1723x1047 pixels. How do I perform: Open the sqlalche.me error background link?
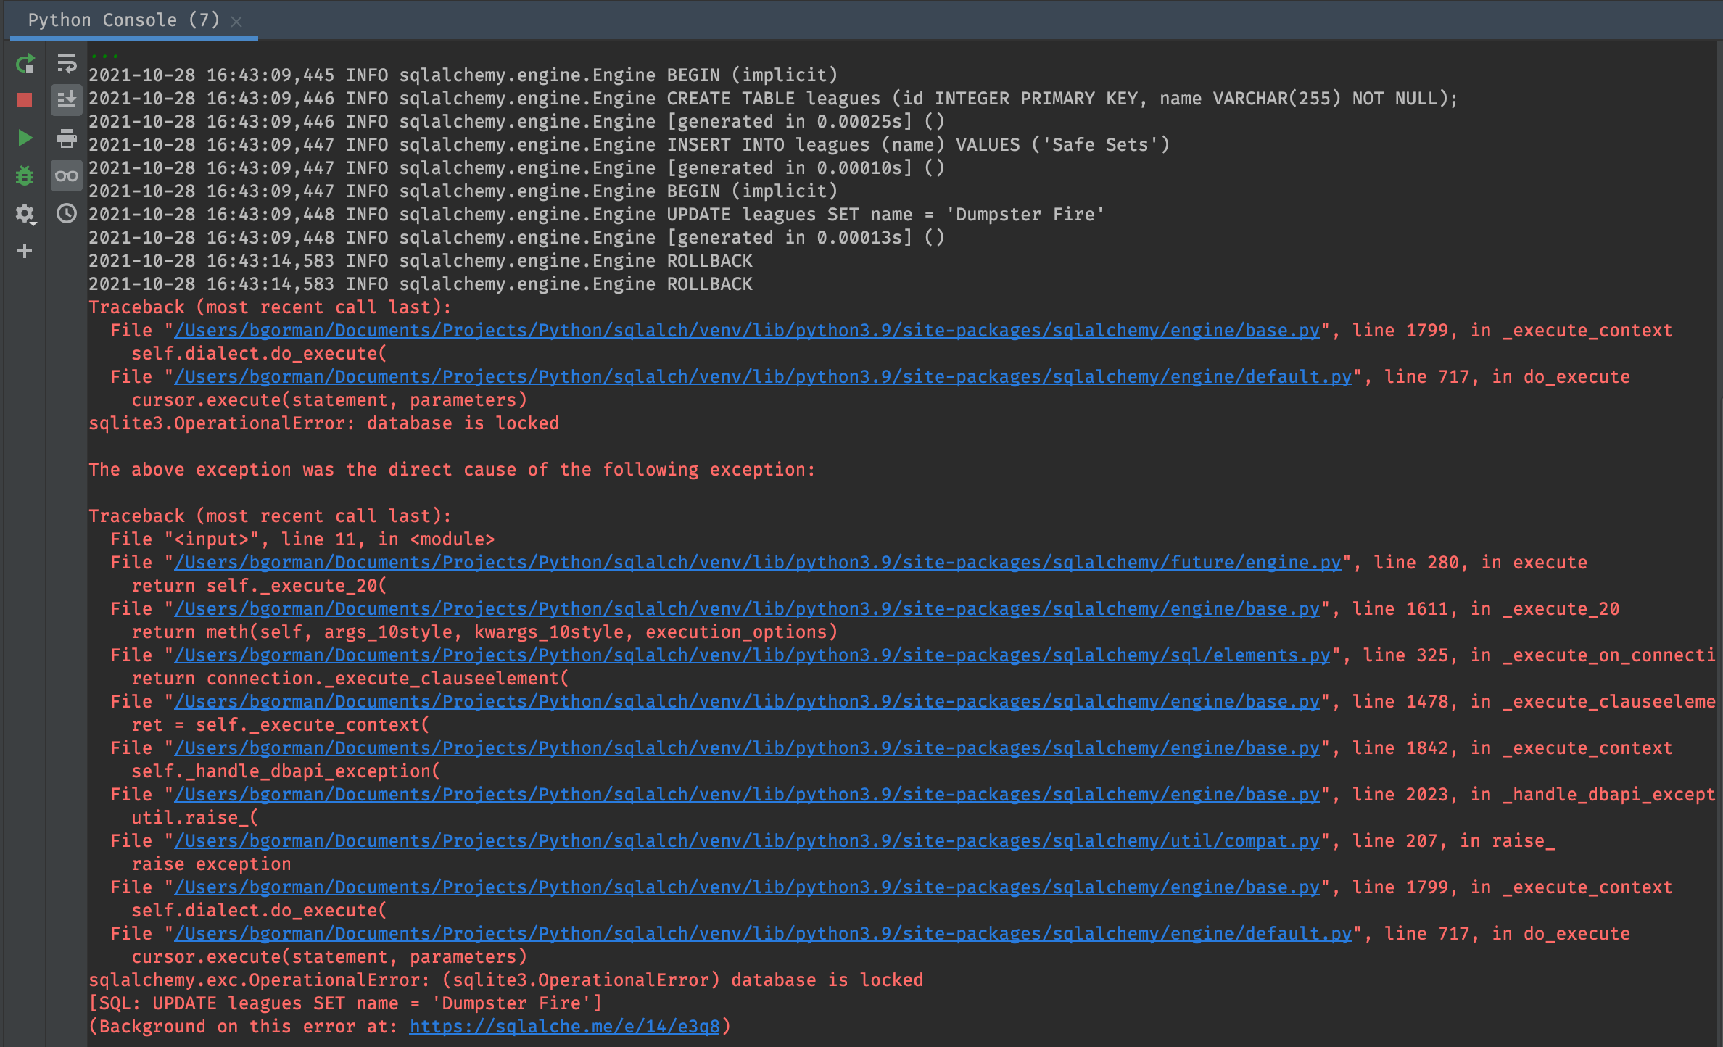(564, 1026)
